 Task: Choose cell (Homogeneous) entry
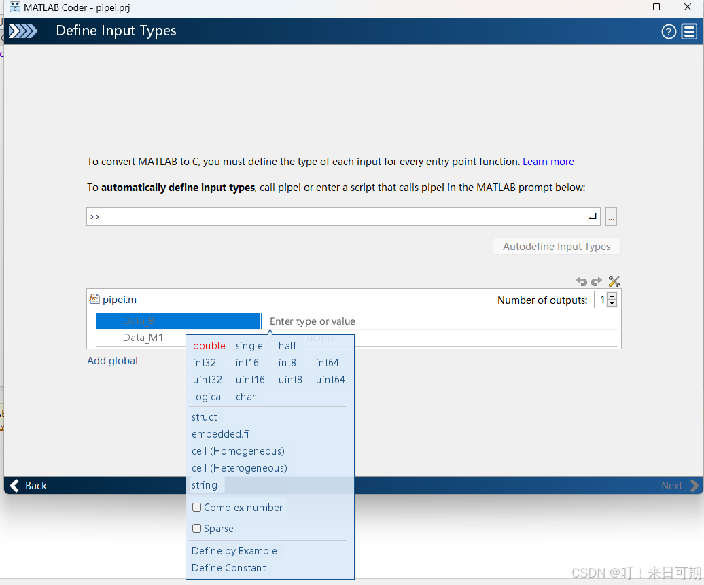pyautogui.click(x=238, y=451)
